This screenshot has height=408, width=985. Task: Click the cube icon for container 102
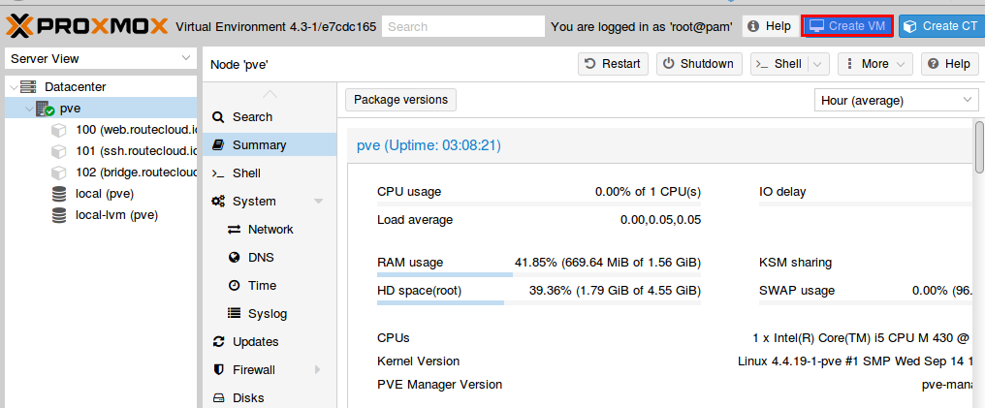coord(58,173)
